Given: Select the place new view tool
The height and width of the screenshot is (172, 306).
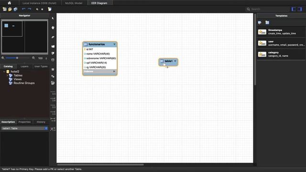Looking at the screenshot, I should [x=53, y=76].
